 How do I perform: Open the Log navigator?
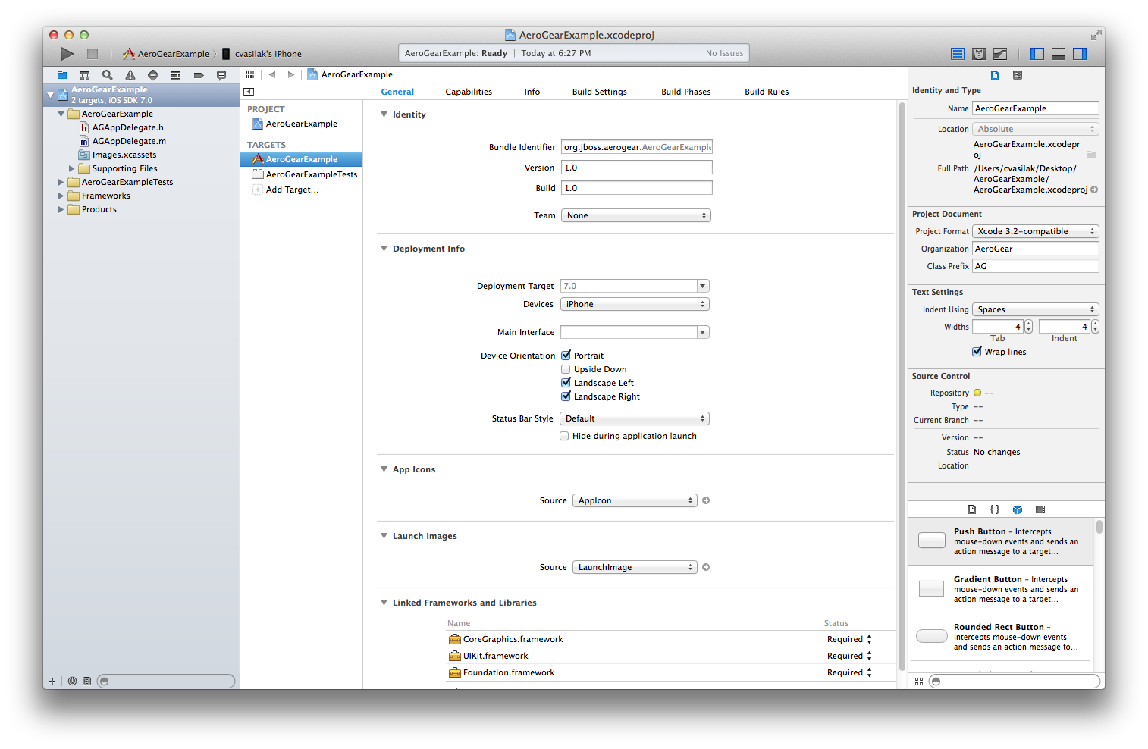[x=221, y=75]
